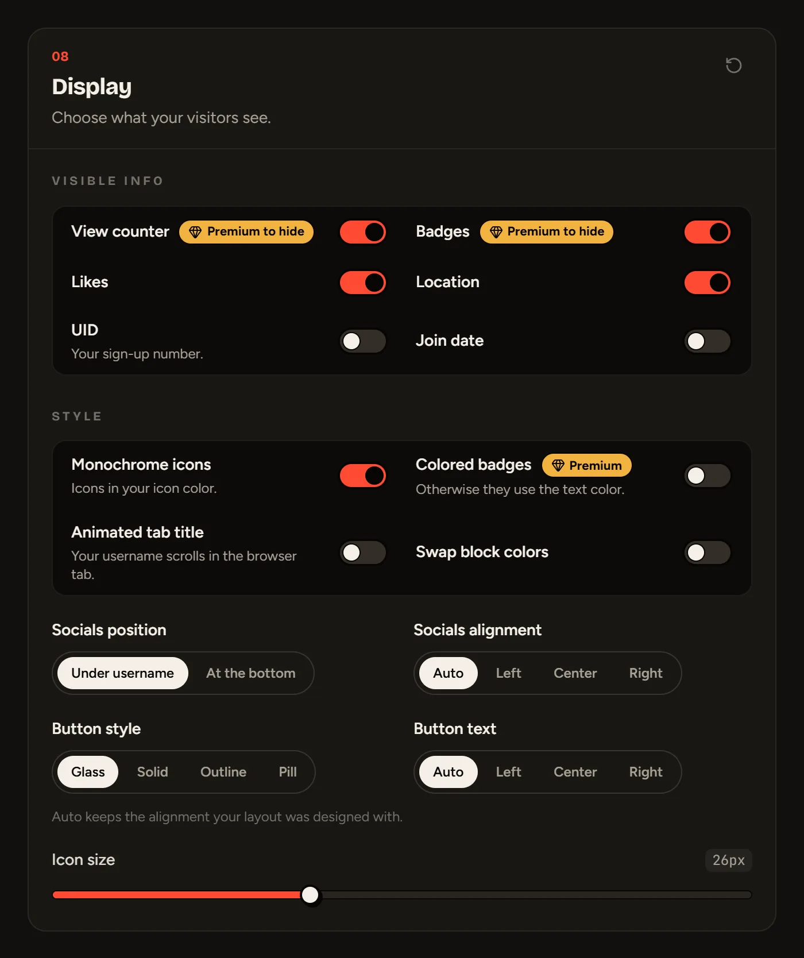This screenshot has height=958, width=804.
Task: Click the diamond icon on View counter badge
Action: click(x=195, y=232)
